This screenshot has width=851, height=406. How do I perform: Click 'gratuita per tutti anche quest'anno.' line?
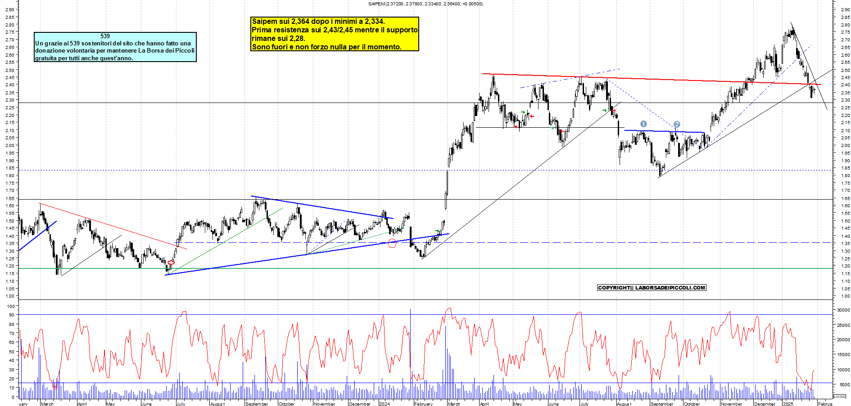(84, 58)
